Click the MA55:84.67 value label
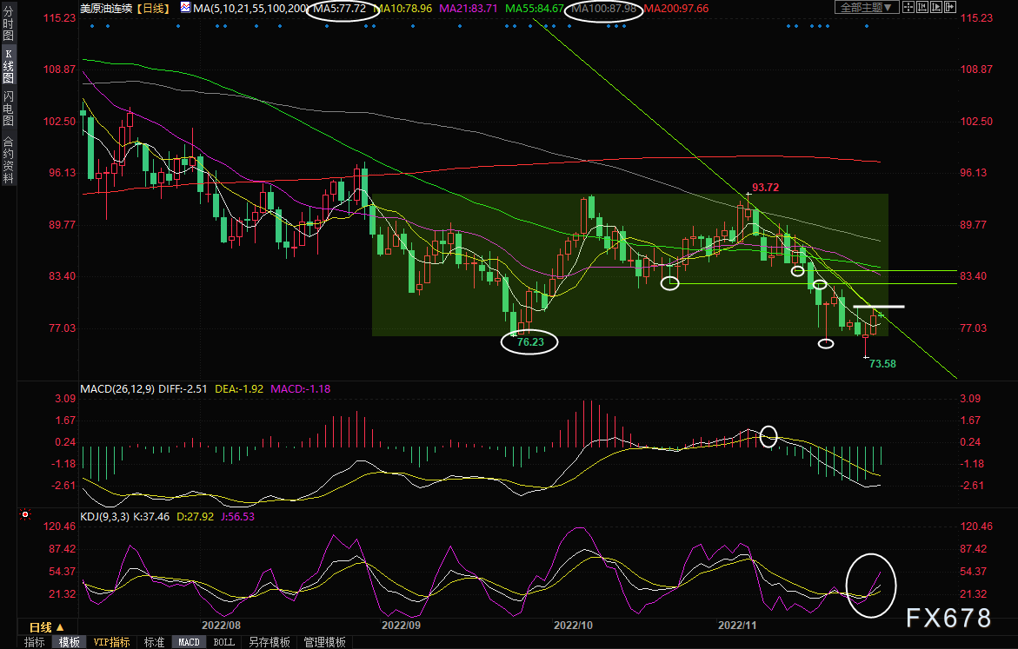 (535, 9)
